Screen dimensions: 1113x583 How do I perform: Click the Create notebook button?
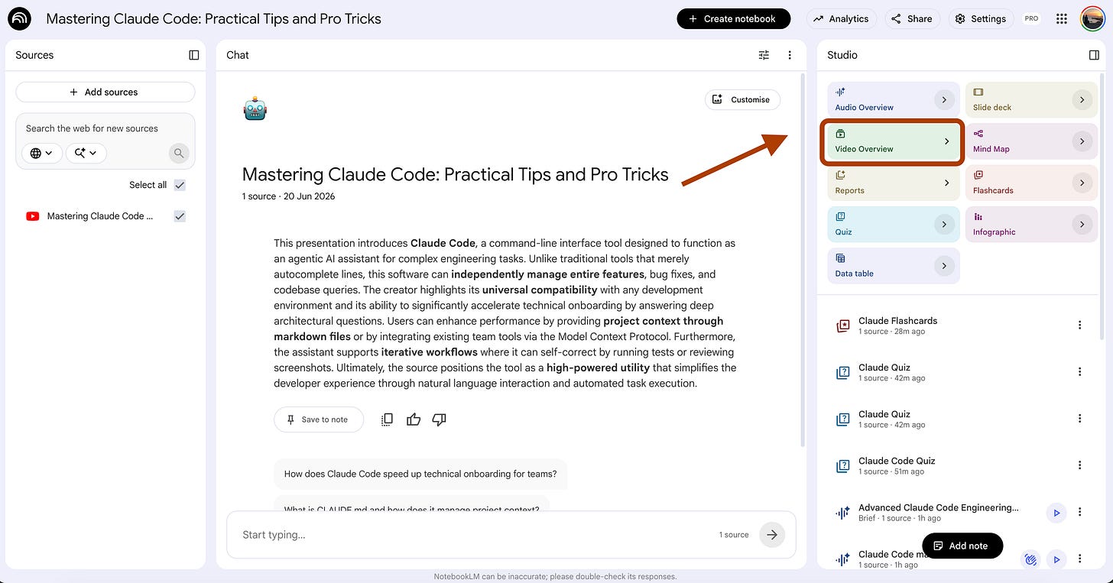click(734, 19)
